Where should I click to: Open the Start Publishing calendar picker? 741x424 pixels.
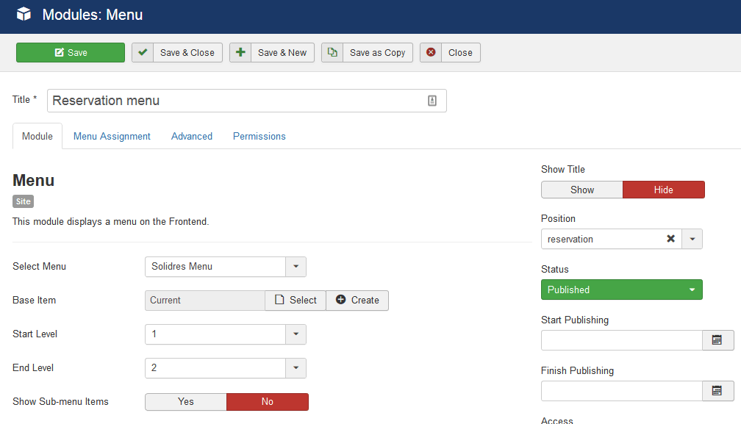pos(717,340)
